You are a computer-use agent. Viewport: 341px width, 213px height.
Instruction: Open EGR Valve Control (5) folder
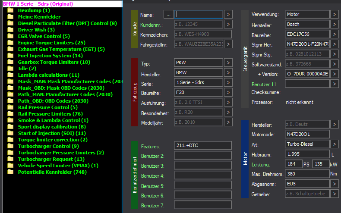click(x=44, y=36)
